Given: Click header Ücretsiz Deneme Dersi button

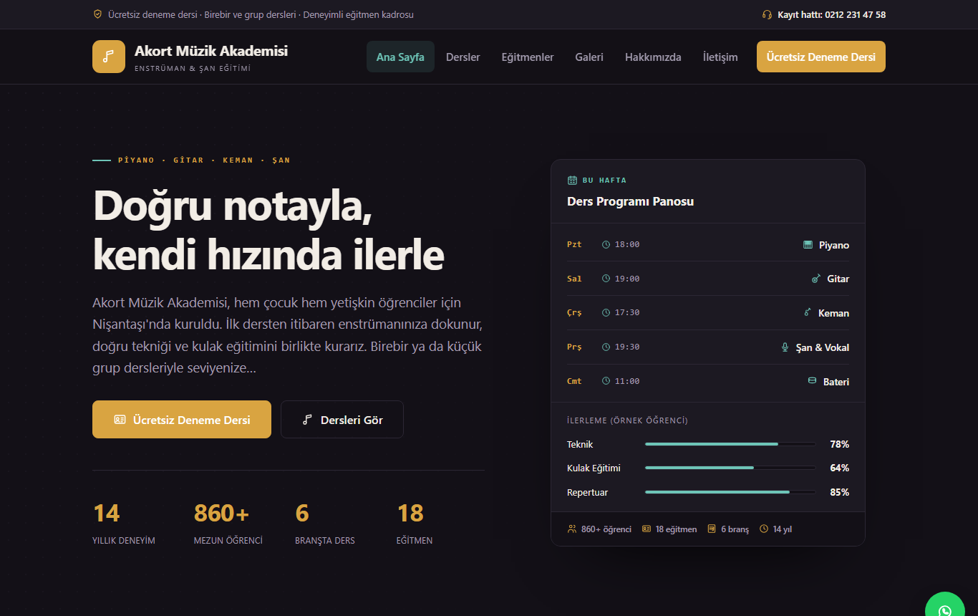Looking at the screenshot, I should 821,57.
